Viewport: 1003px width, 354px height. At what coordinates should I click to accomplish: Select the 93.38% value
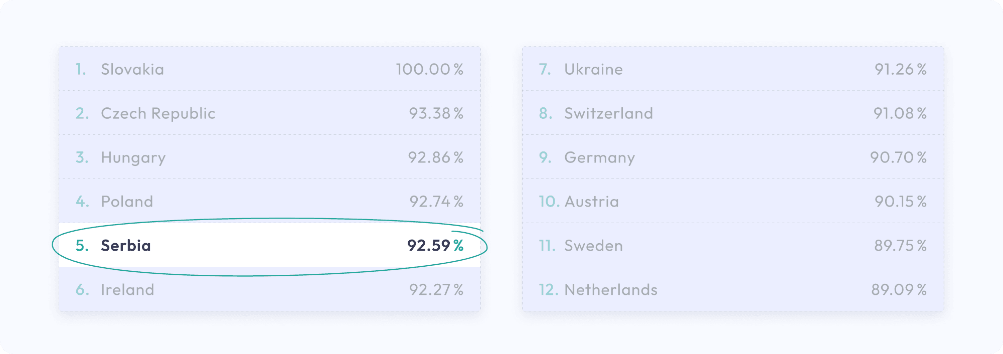[x=436, y=113]
